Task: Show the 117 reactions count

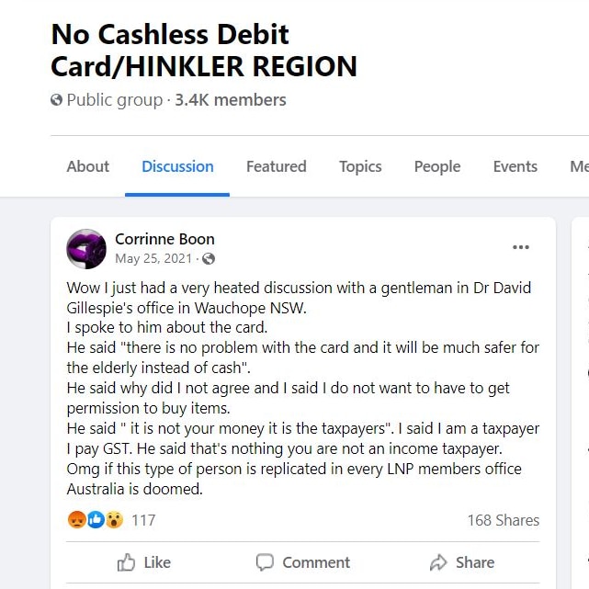Action: pyautogui.click(x=143, y=520)
